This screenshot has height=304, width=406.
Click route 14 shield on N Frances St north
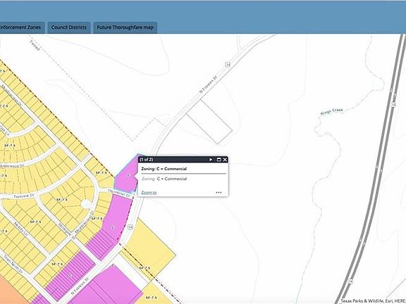coord(228,64)
